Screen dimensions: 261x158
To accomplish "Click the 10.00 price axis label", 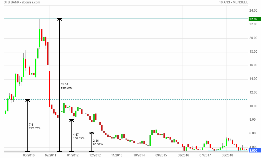I will [253, 106].
